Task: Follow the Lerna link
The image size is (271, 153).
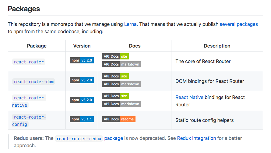Action: pyautogui.click(x=130, y=24)
